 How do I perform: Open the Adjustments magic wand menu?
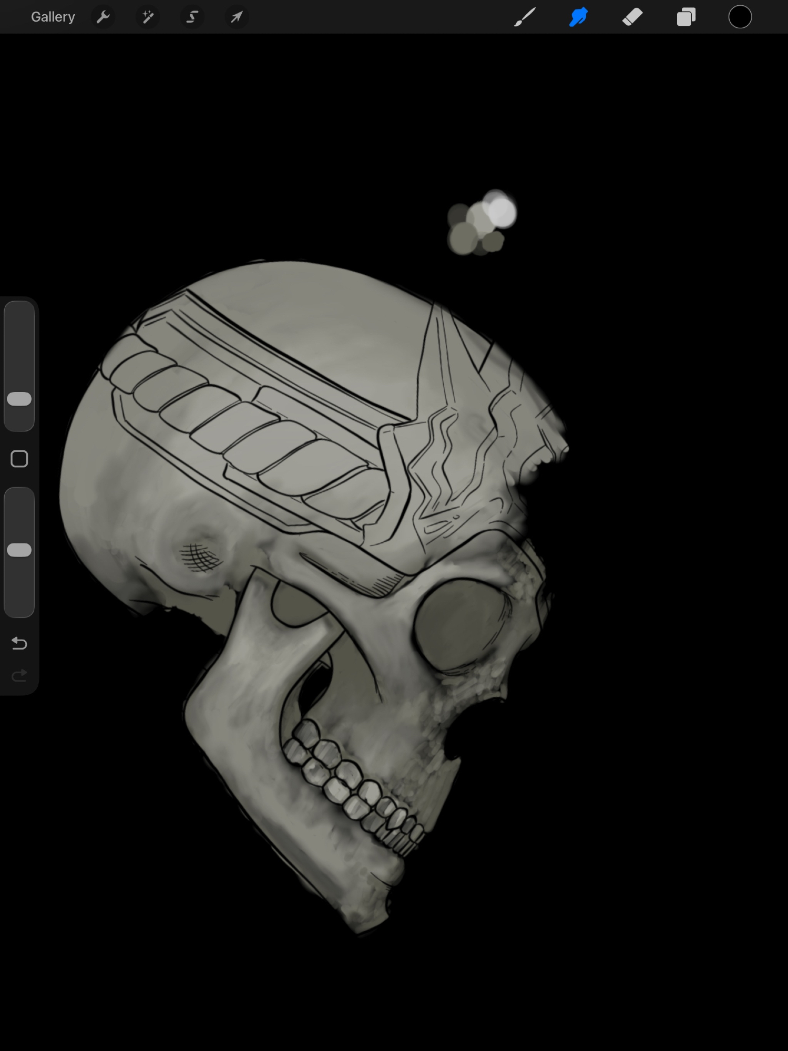pyautogui.click(x=148, y=17)
